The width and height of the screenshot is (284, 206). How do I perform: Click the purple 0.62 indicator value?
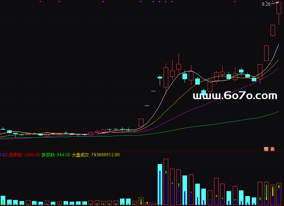[x=4, y=155]
